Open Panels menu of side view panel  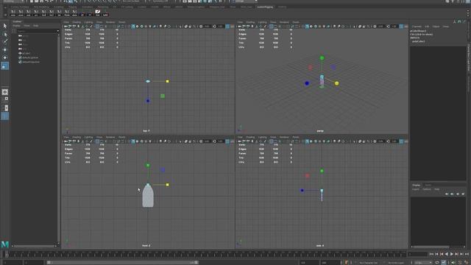pyautogui.click(x=296, y=137)
